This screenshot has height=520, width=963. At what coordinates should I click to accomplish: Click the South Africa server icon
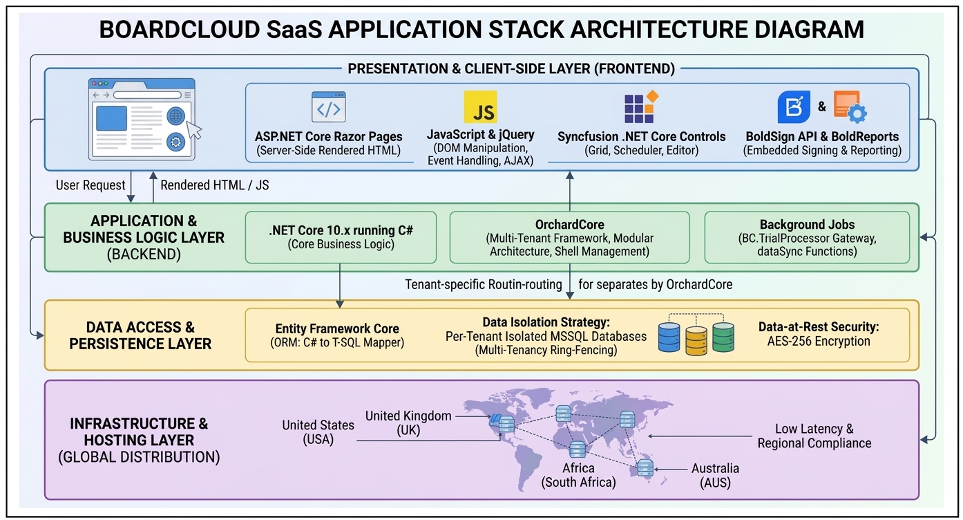[x=578, y=449]
